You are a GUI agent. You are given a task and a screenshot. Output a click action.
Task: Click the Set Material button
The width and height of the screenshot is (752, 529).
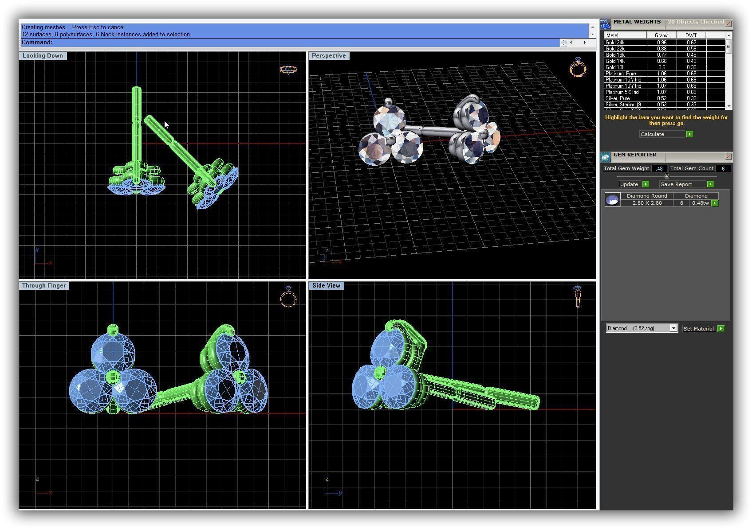point(703,329)
